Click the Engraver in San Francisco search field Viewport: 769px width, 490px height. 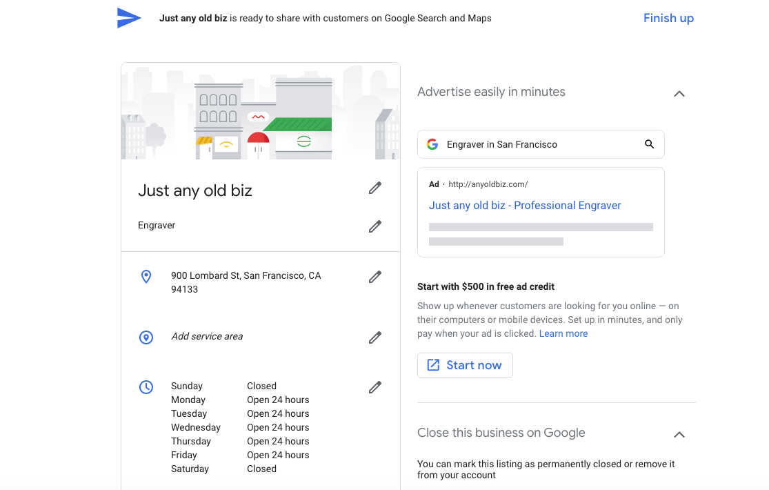pyautogui.click(x=541, y=144)
